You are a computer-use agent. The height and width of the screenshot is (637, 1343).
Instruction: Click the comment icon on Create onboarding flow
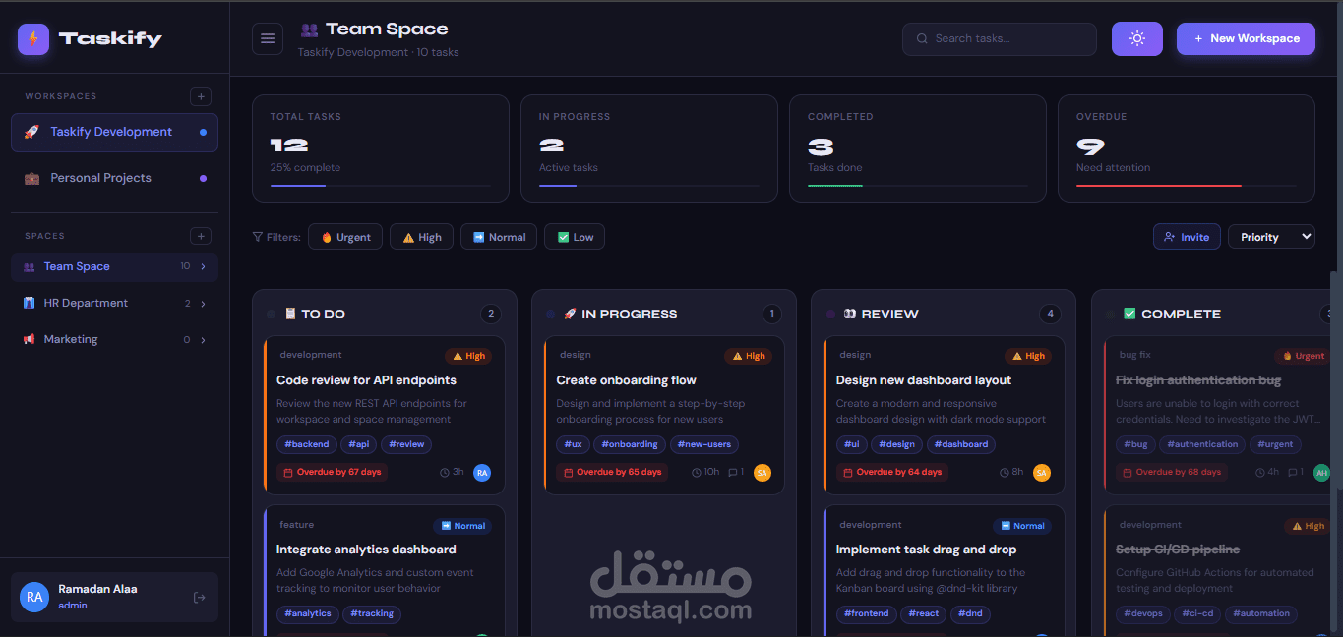point(734,473)
